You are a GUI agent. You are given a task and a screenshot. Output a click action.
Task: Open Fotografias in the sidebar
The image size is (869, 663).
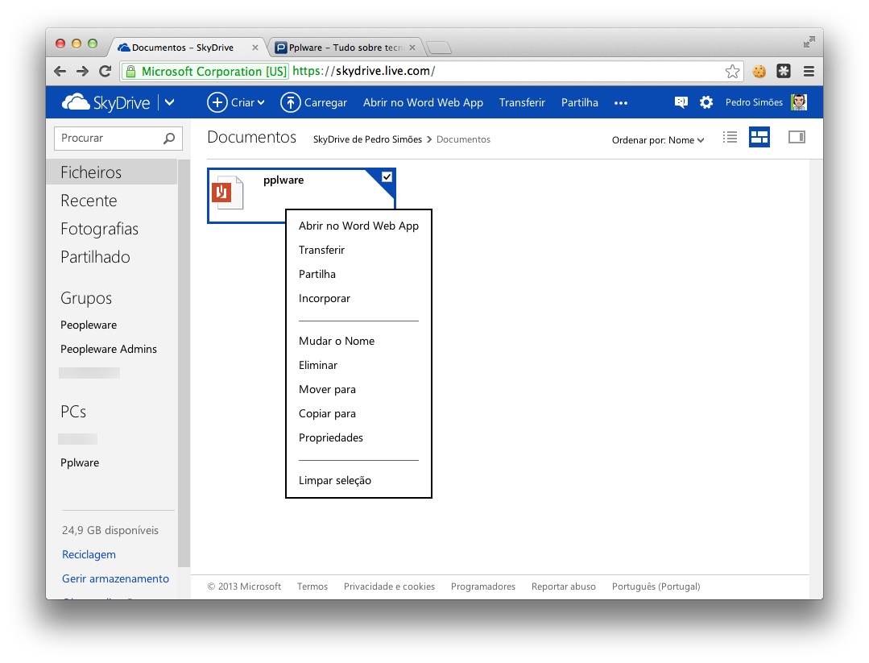(99, 229)
